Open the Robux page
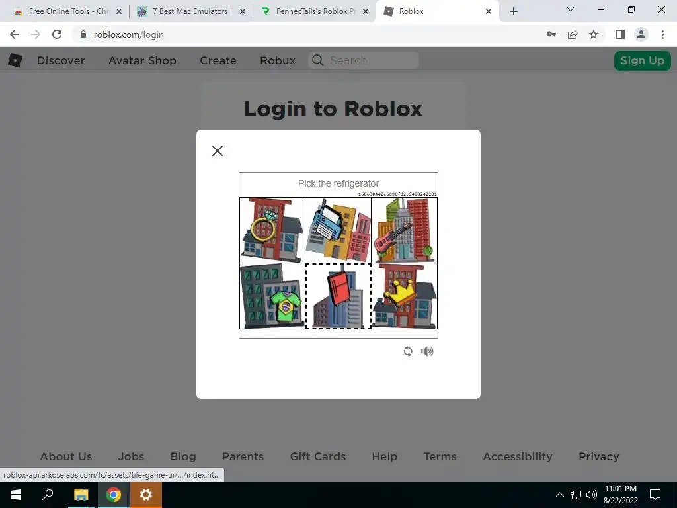 [x=278, y=60]
